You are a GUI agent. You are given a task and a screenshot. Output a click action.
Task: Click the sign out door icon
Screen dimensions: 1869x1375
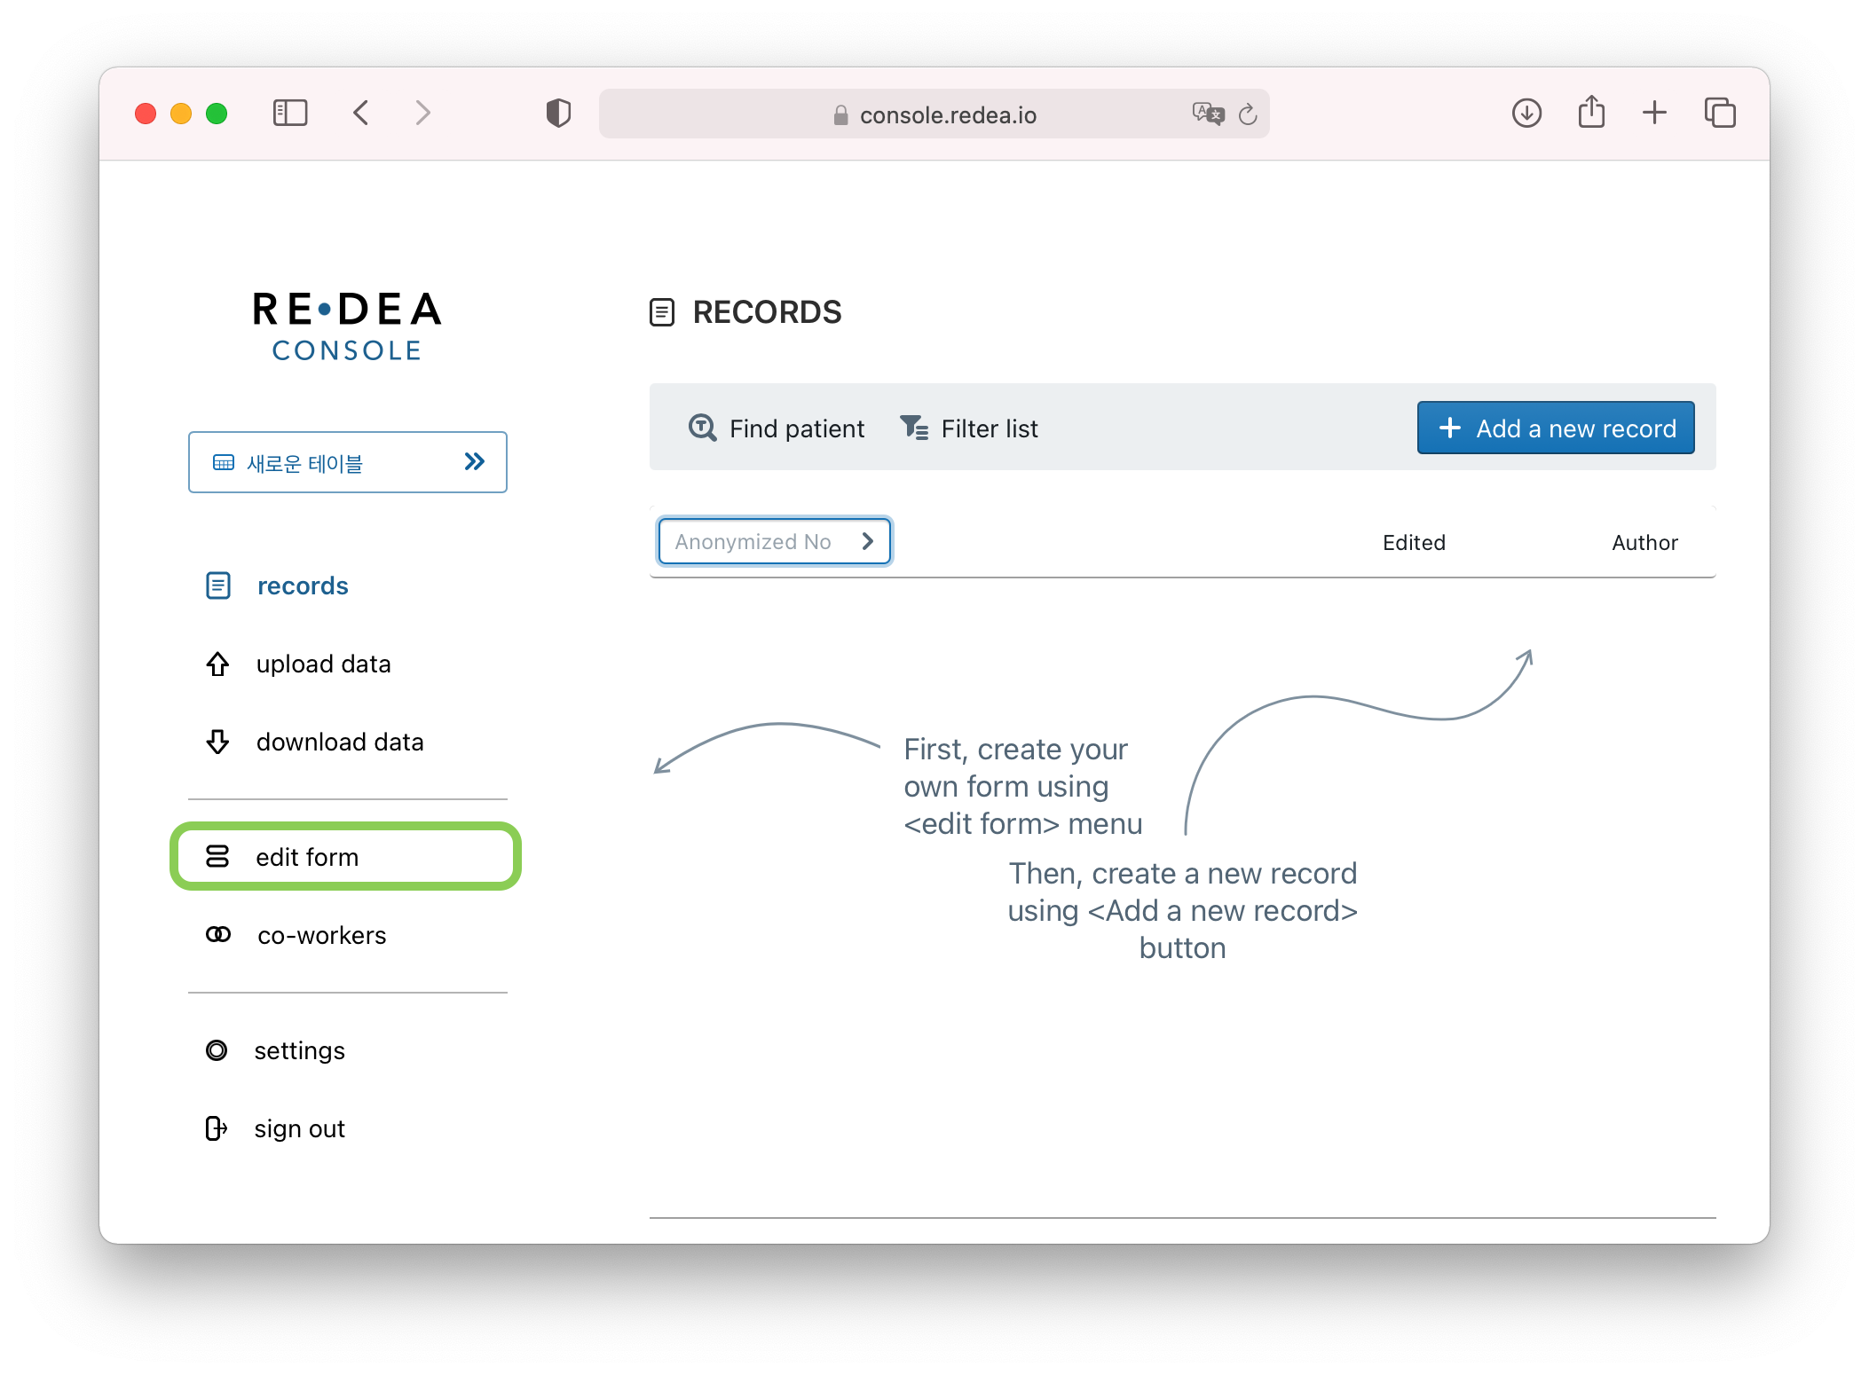click(216, 1128)
